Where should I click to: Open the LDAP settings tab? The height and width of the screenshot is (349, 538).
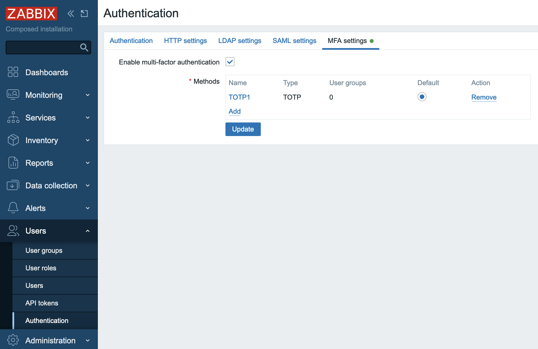(240, 41)
